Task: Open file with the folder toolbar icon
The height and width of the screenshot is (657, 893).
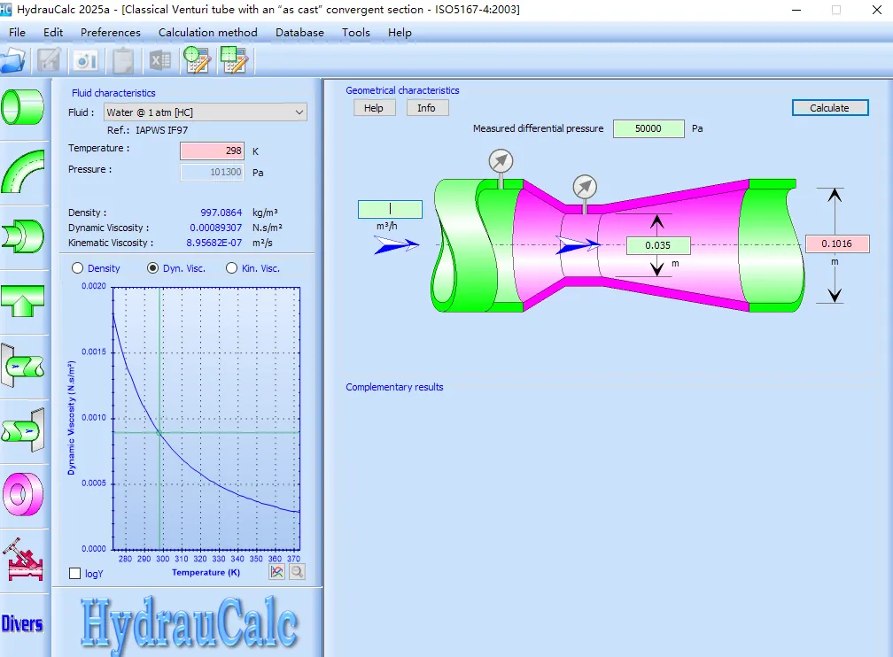Action: point(12,60)
